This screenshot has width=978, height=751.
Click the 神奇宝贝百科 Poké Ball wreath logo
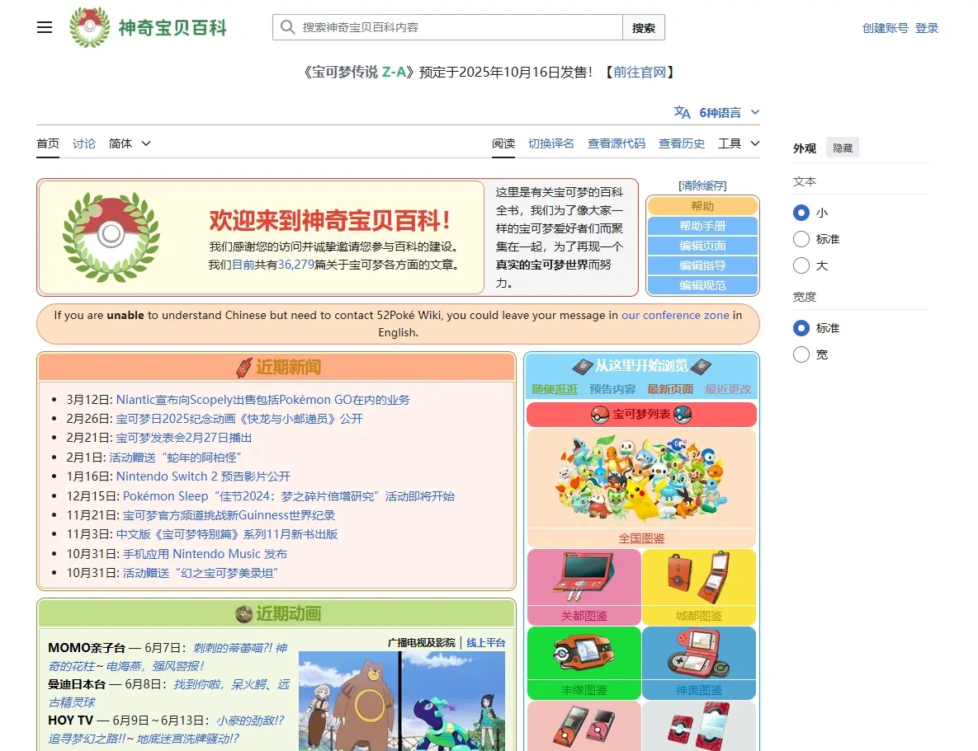(x=89, y=27)
